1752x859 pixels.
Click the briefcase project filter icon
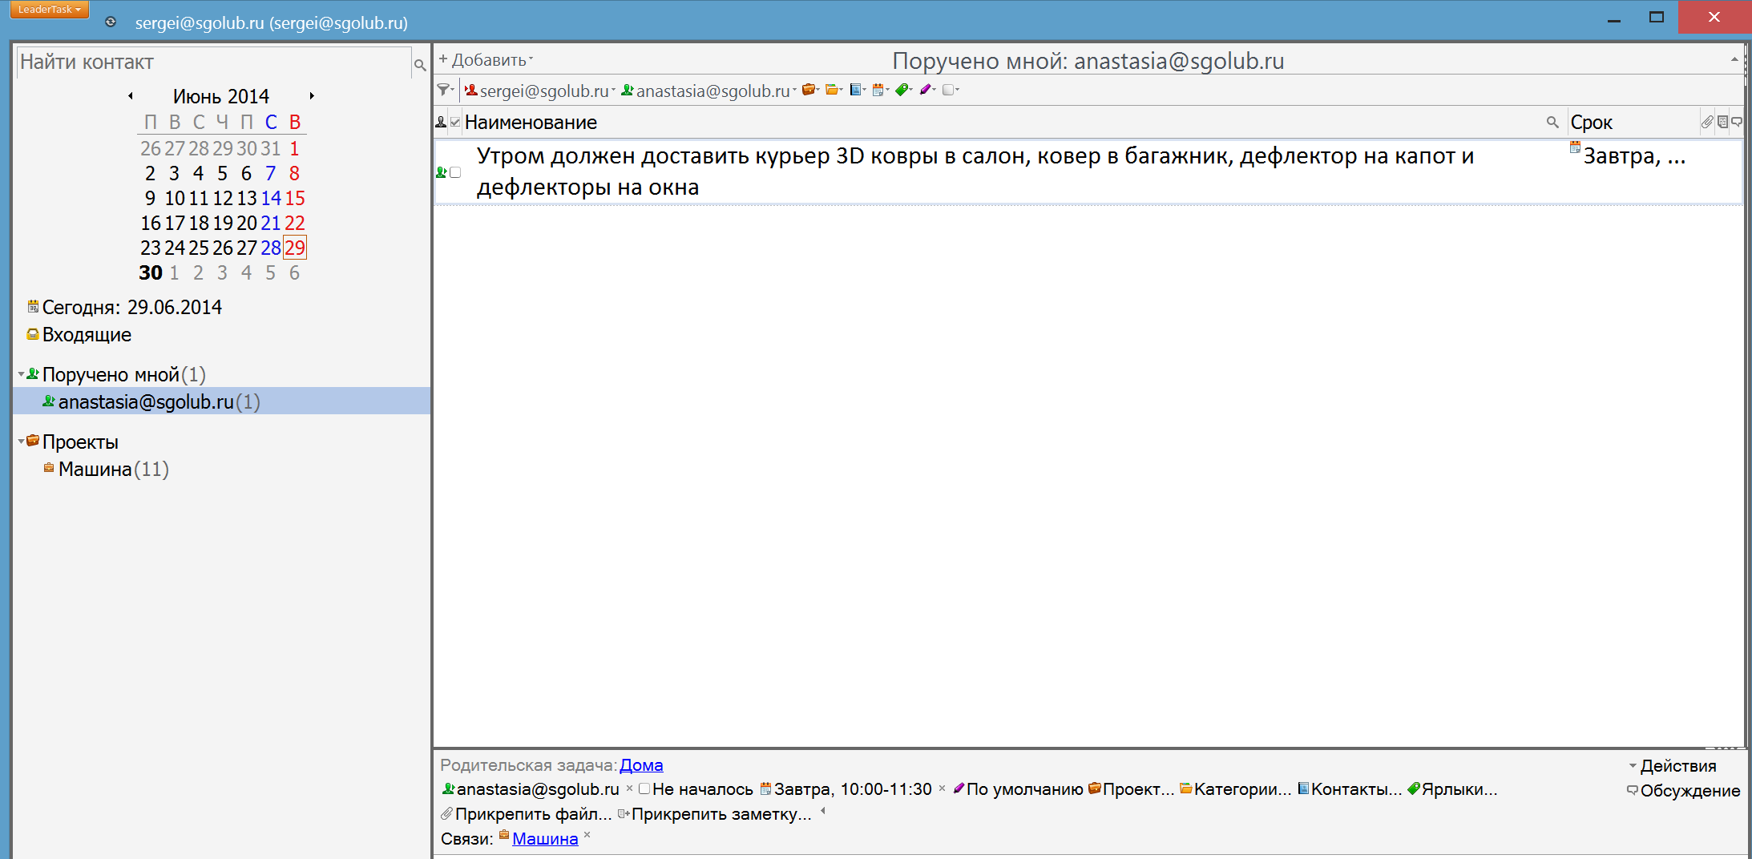tap(809, 90)
